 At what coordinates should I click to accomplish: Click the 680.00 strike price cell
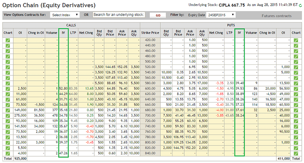pos(150,110)
